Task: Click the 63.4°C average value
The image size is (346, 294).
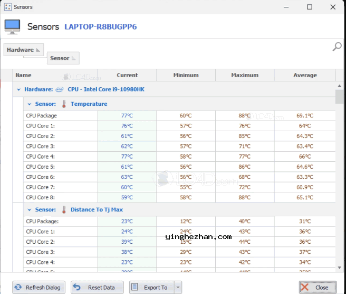Action: point(305,146)
